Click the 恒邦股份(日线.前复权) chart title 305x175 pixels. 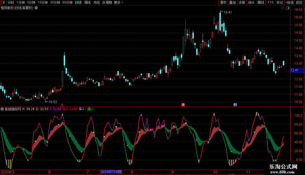pos(17,8)
